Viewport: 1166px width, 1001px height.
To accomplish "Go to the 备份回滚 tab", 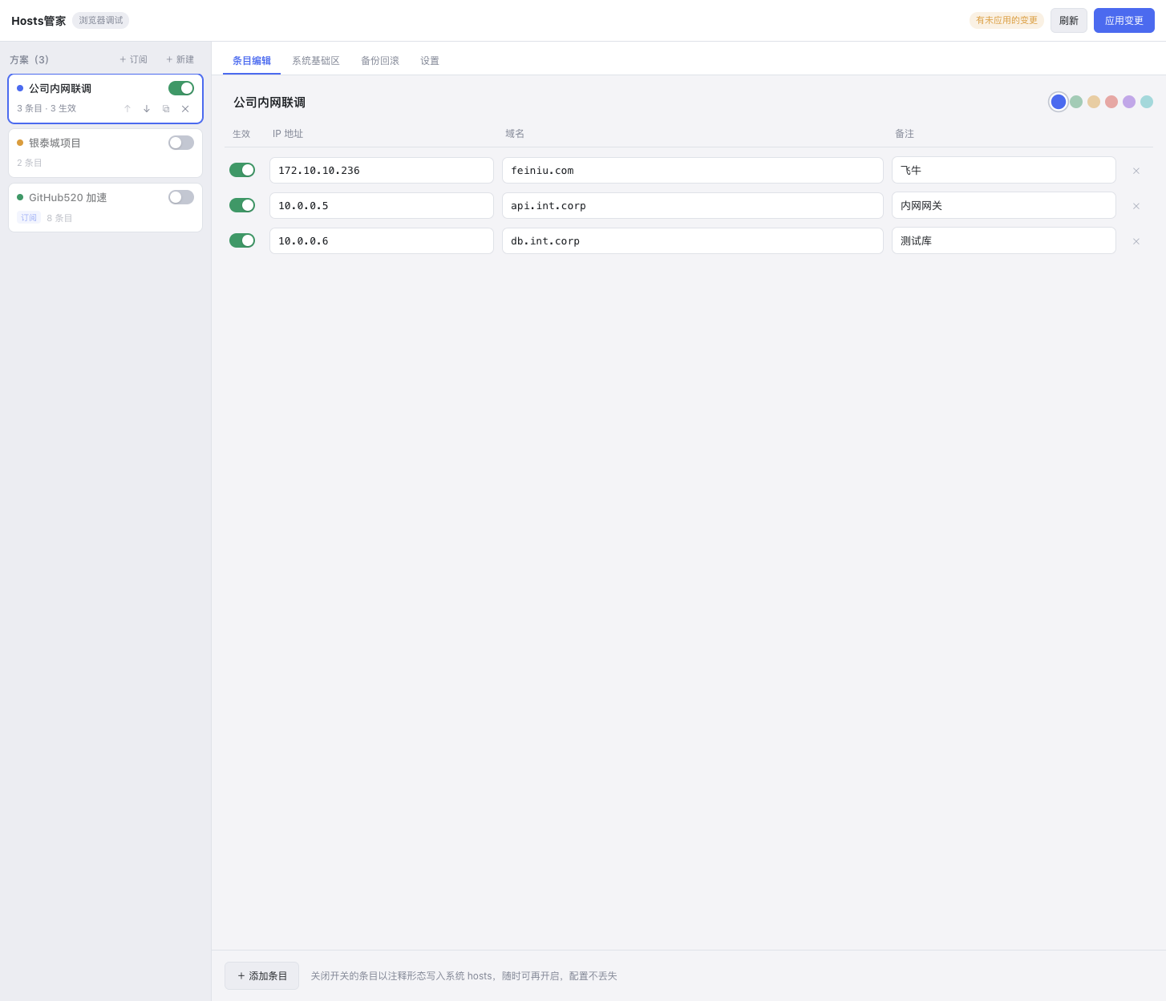I will coord(380,61).
